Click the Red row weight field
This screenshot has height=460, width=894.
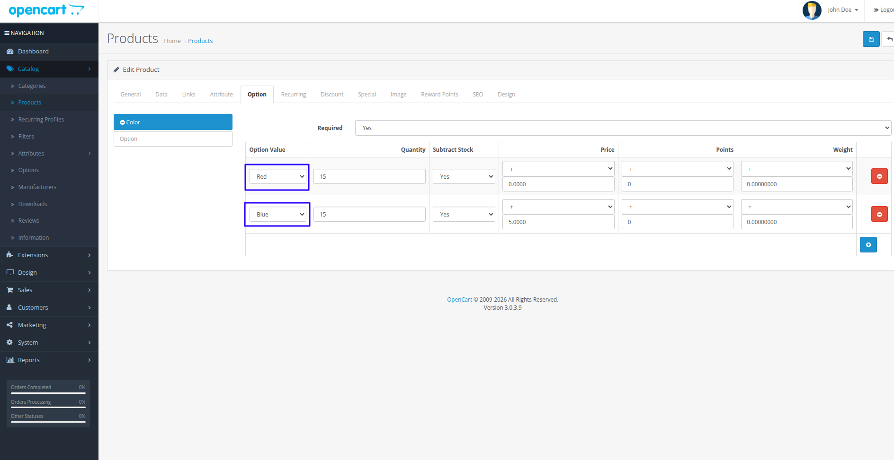tap(796, 184)
